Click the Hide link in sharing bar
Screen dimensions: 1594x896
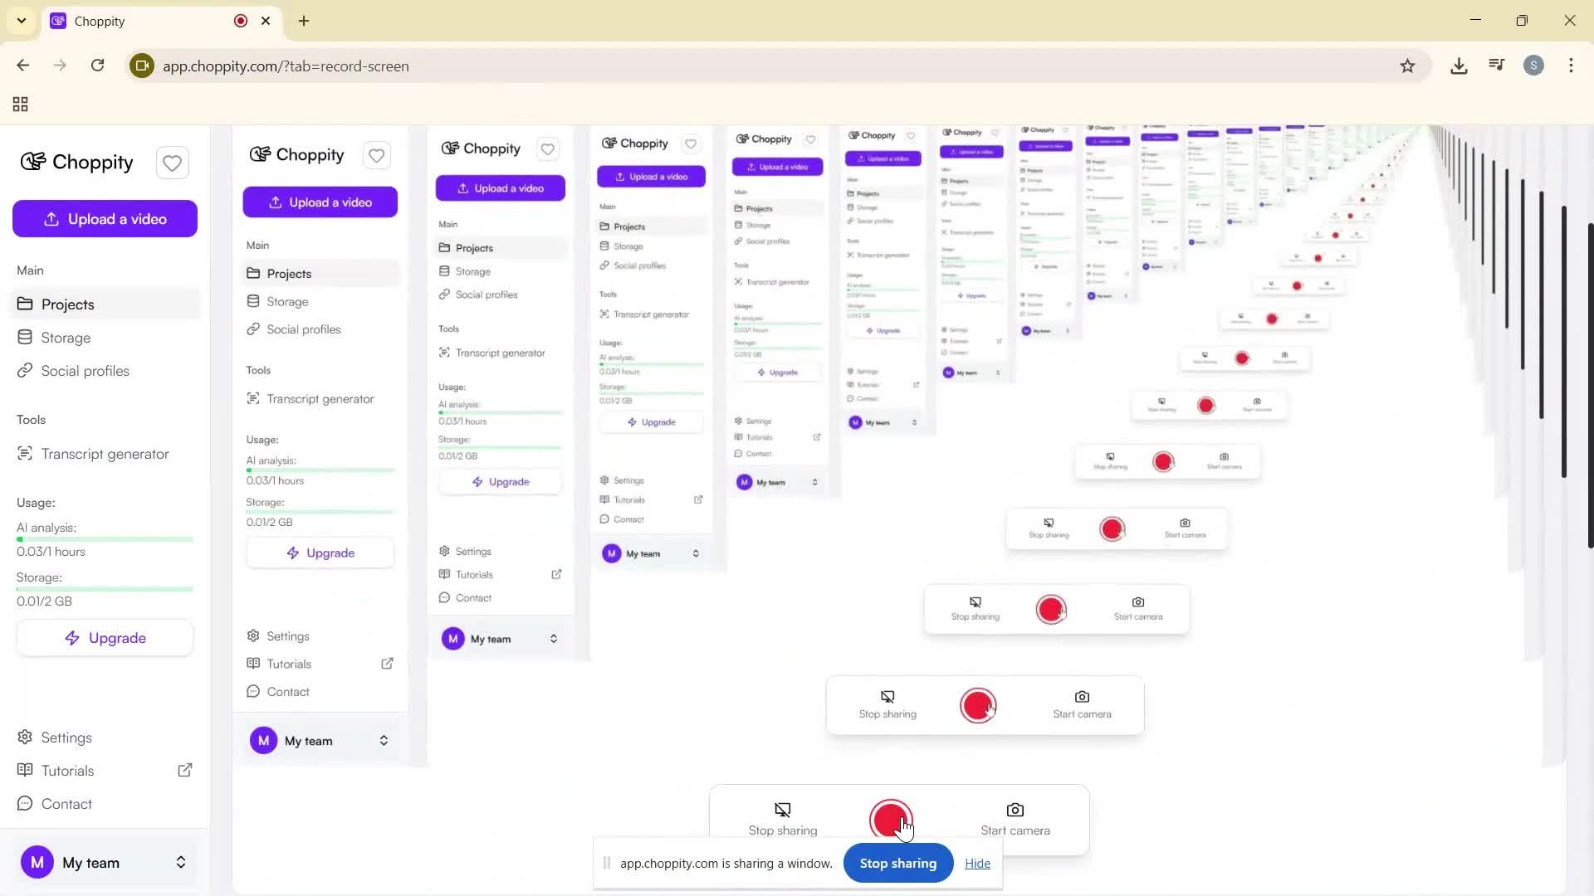[x=977, y=864]
